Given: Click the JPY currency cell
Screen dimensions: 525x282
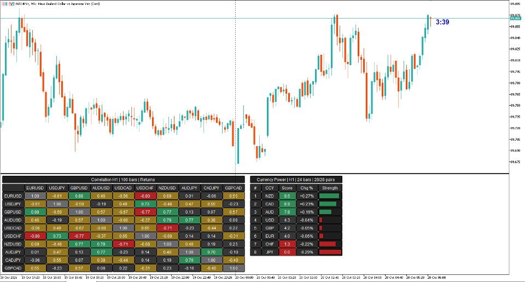Looking at the screenshot, I should point(270,252).
